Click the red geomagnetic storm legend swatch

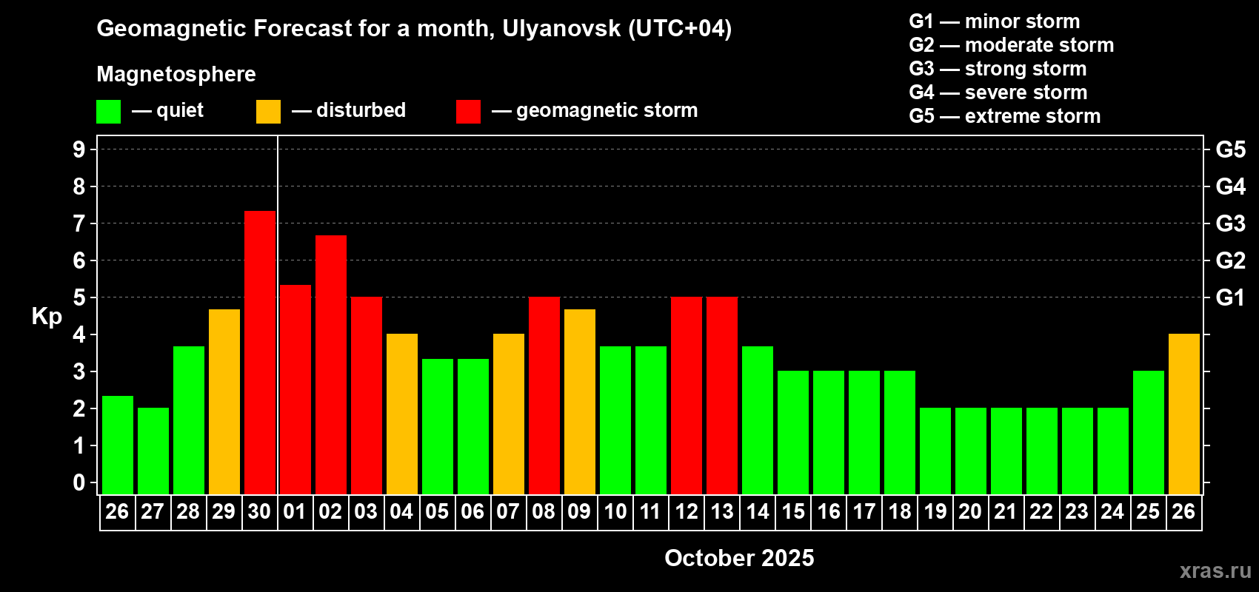click(468, 112)
